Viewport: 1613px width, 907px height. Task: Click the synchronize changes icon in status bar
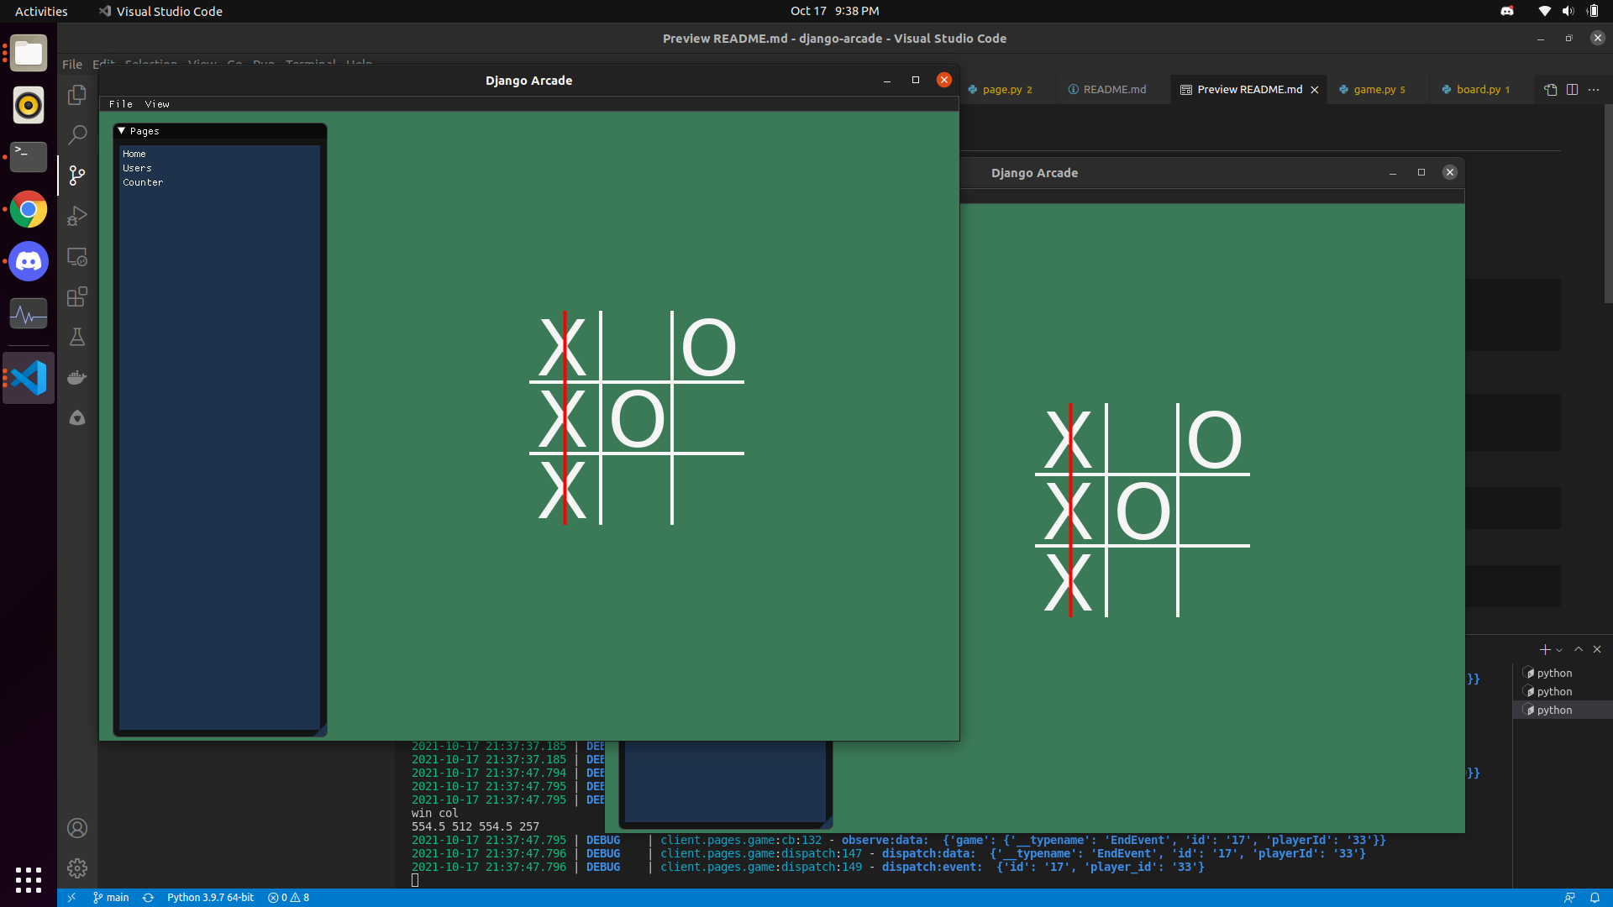click(x=148, y=898)
